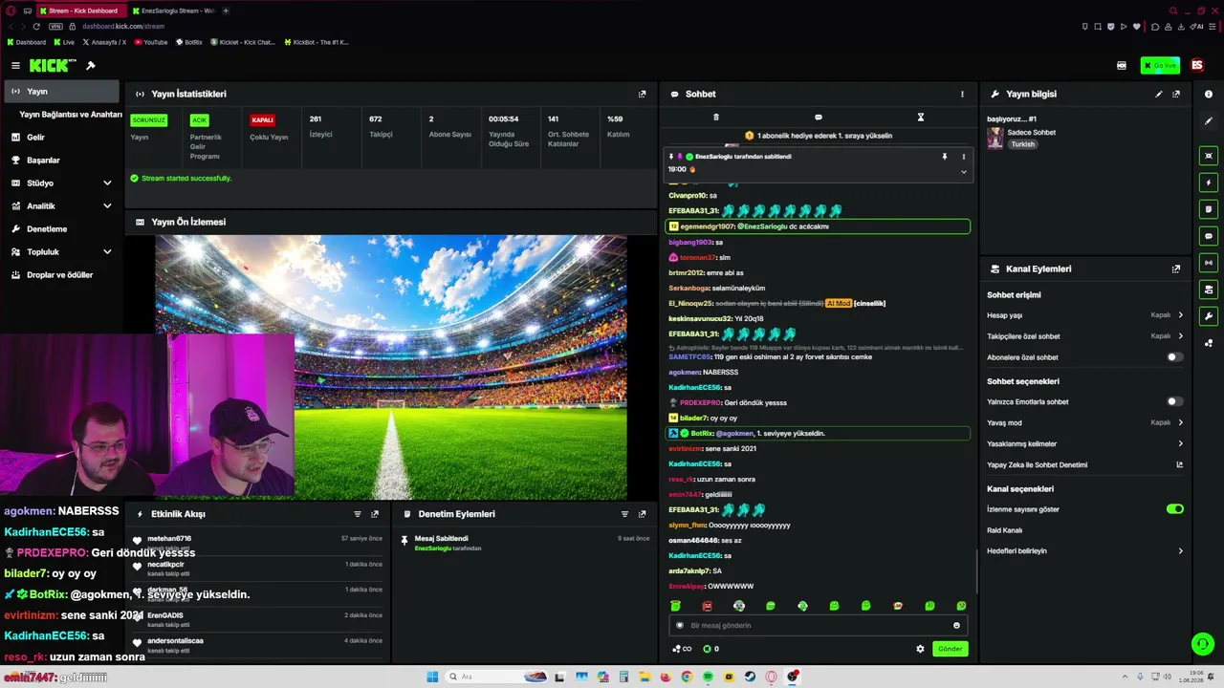Screen dimensions: 1224x688
Task: Open Başarılar in the sidebar
Action: pyautogui.click(x=62, y=161)
